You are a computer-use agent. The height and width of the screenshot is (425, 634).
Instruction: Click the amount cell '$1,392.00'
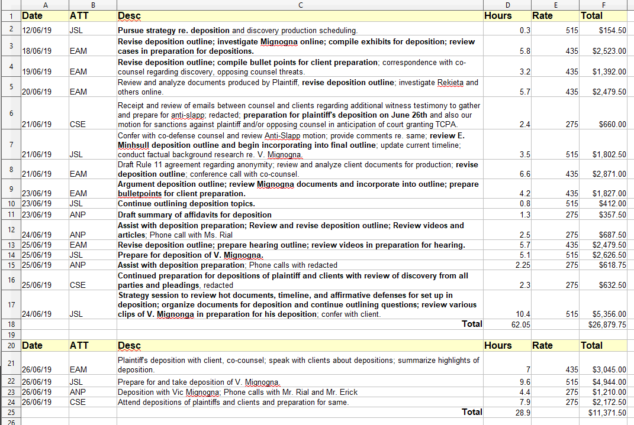click(x=603, y=67)
